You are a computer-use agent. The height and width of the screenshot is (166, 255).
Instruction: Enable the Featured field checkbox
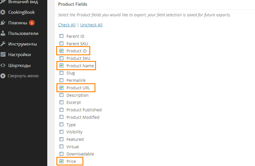click(62, 139)
